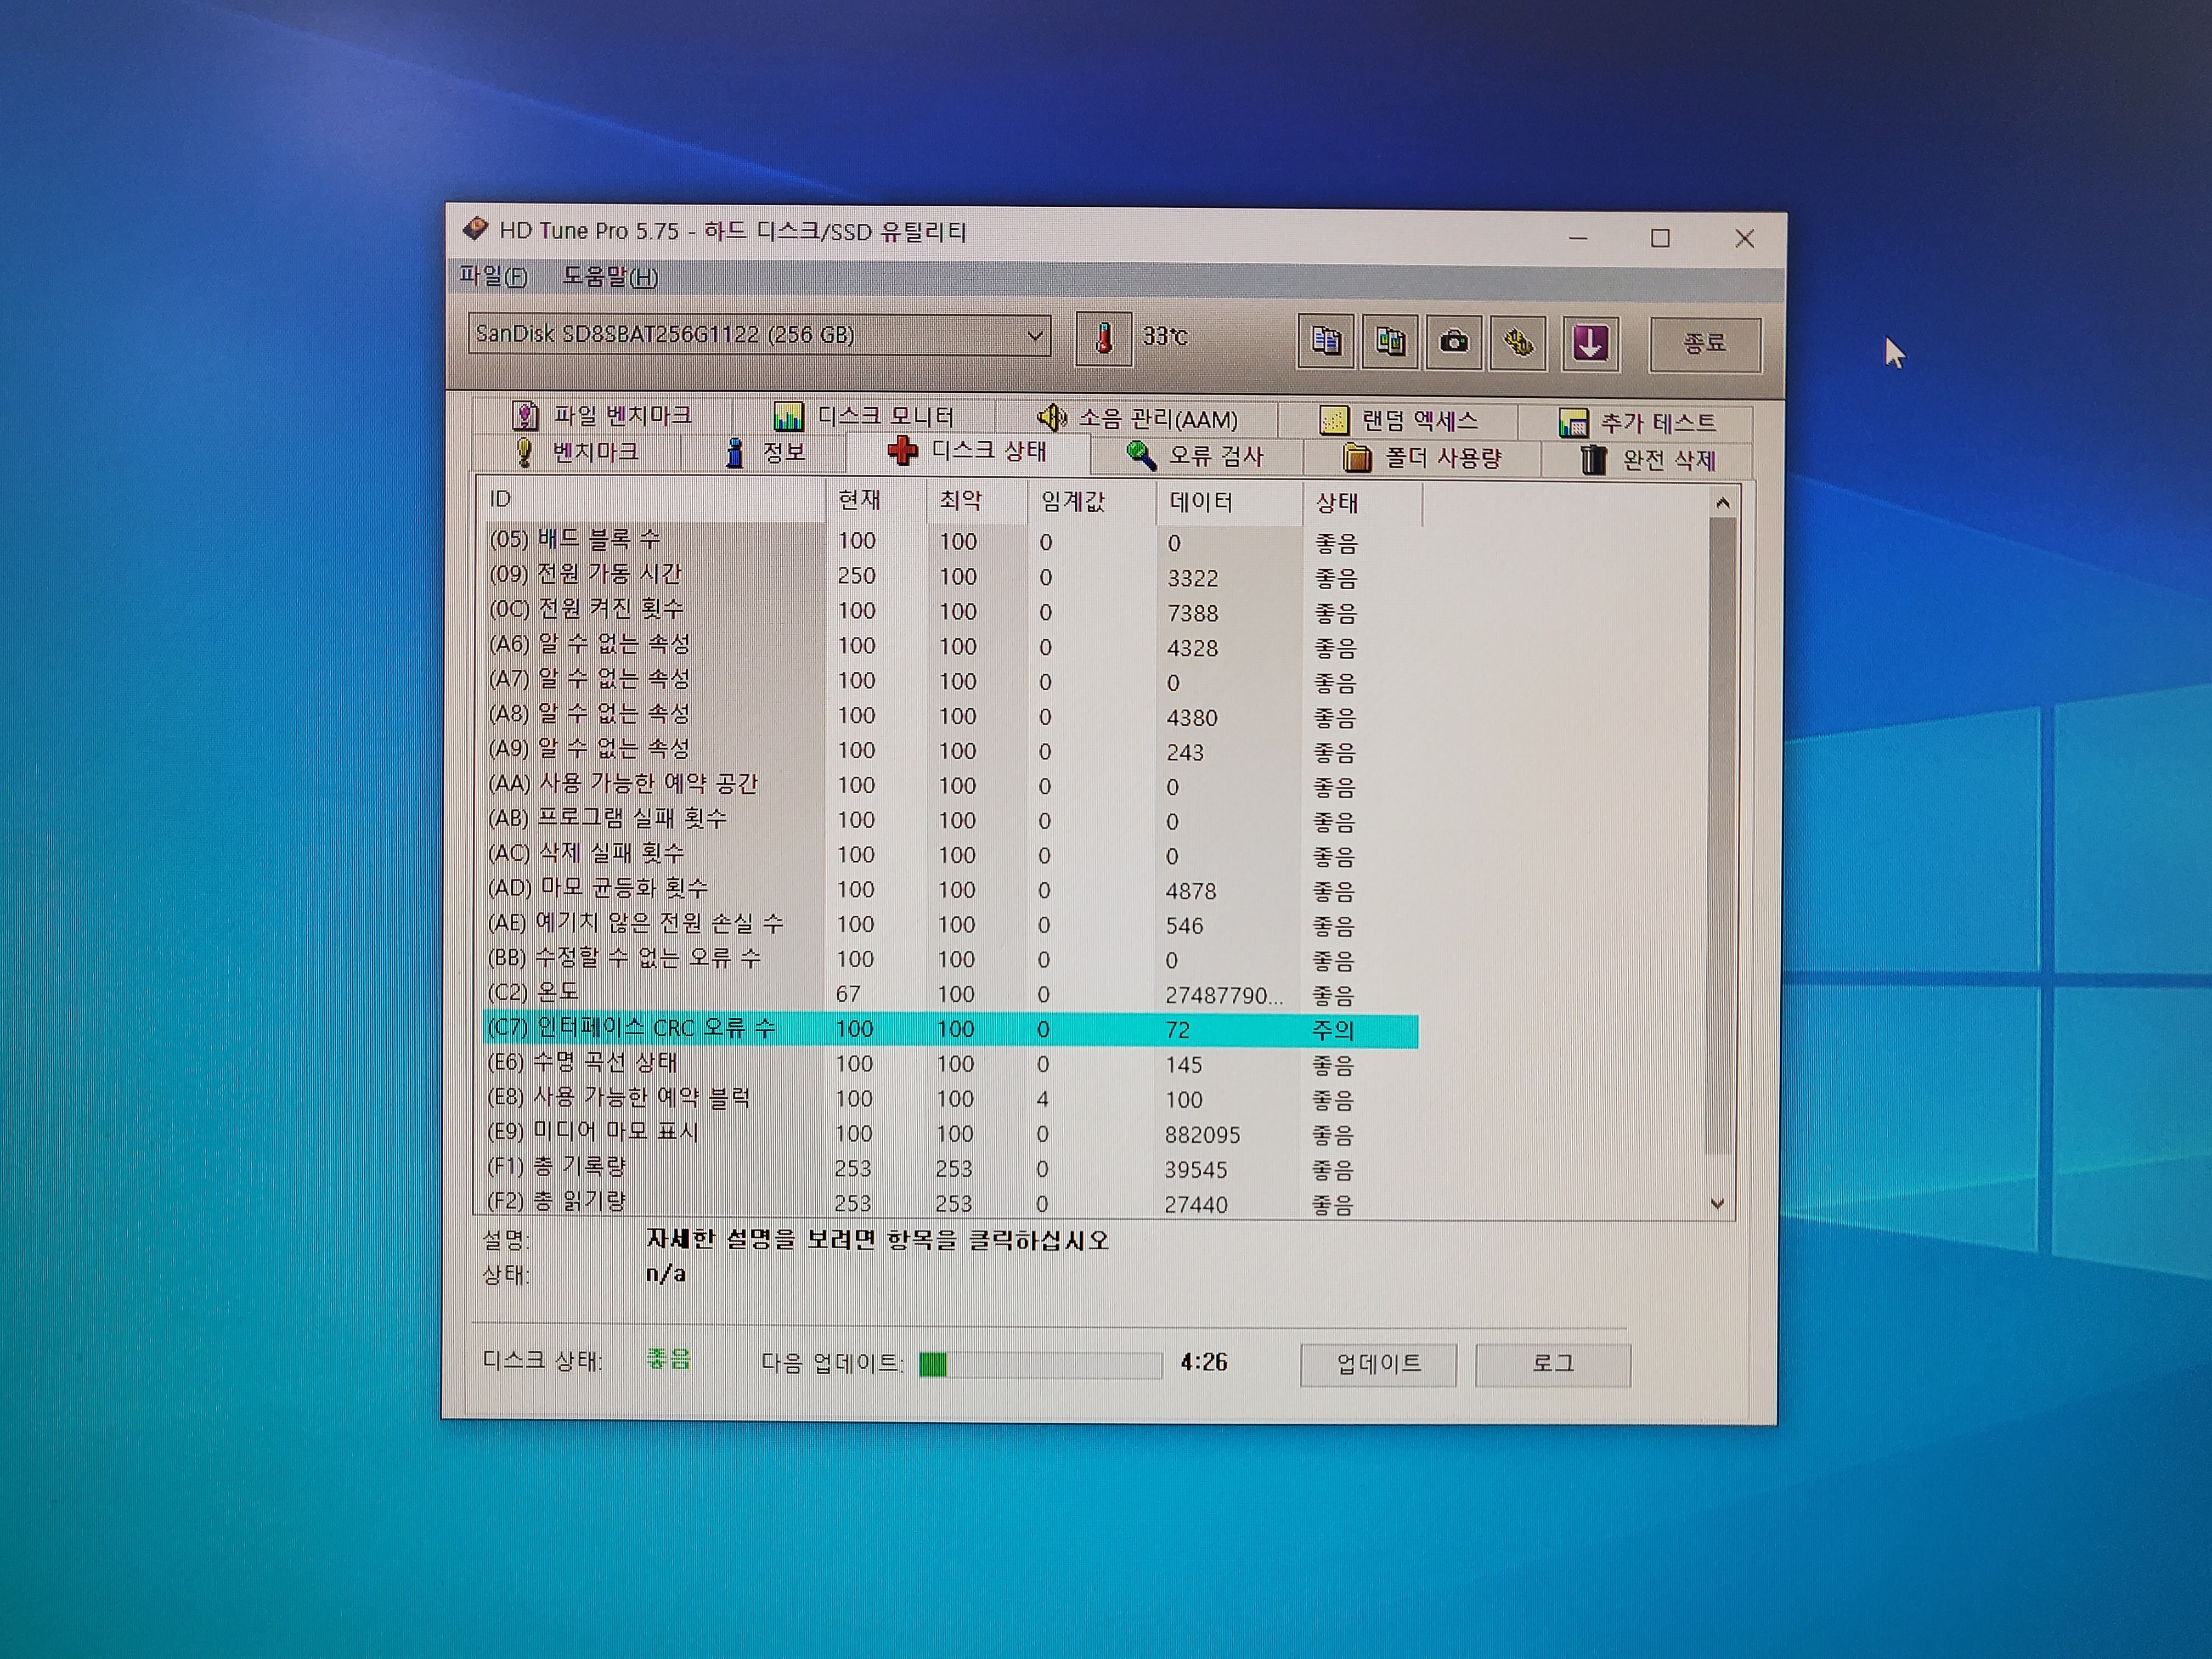The height and width of the screenshot is (1659, 2212).
Task: Click the 폴더 사용량 folder icon
Action: [x=1356, y=458]
